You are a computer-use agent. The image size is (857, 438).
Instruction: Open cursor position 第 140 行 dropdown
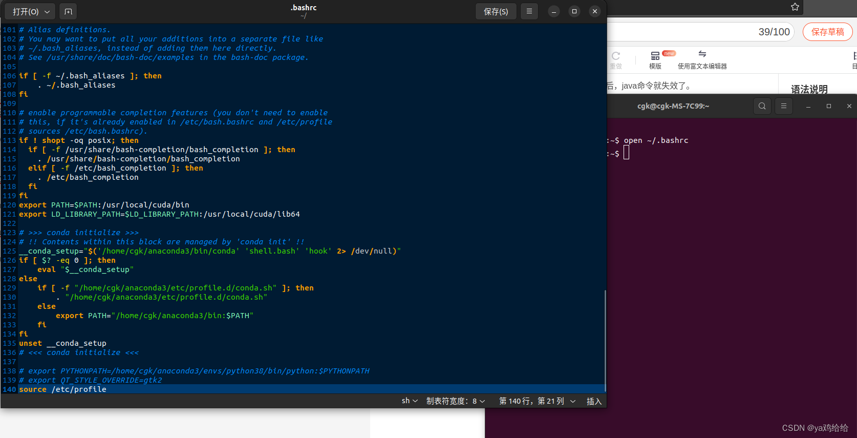tap(537, 401)
